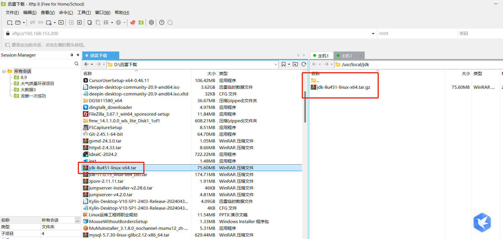Open the 文件(F) menu
This screenshot has width=503, height=239.
(x=12, y=13)
